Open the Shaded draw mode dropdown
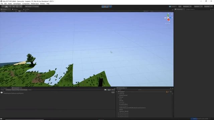214x120 pixels. click(7, 11)
